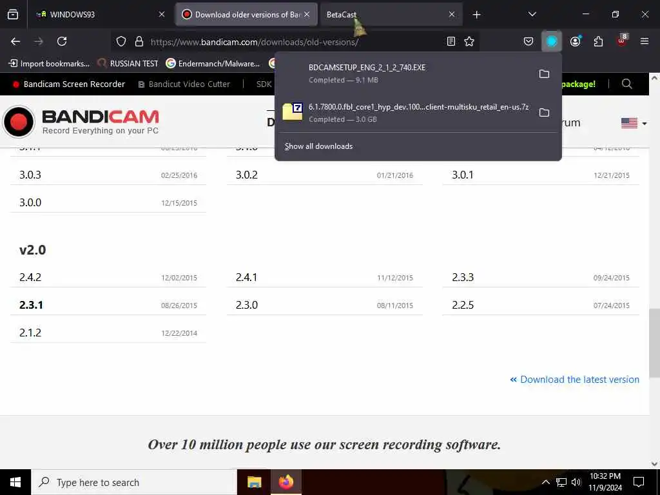Download Bandicam version 3.0.1
Screen dimensions: 660x495
[x=463, y=175]
